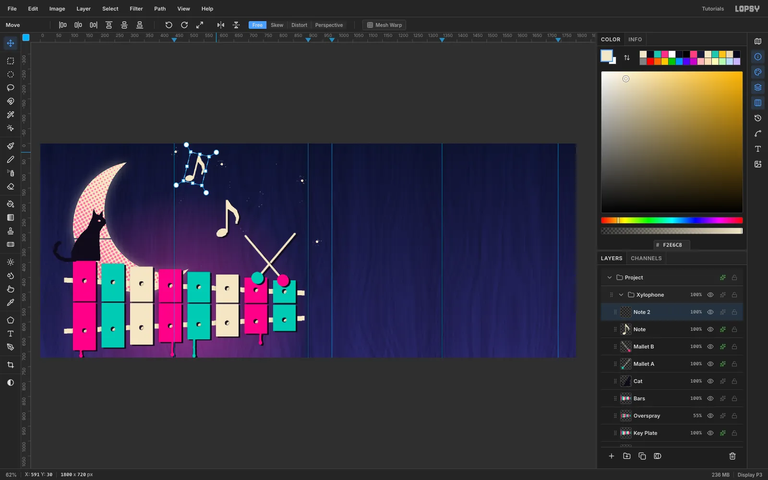Select the Smudge finger tool
The width and height of the screenshot is (768, 480).
10,289
